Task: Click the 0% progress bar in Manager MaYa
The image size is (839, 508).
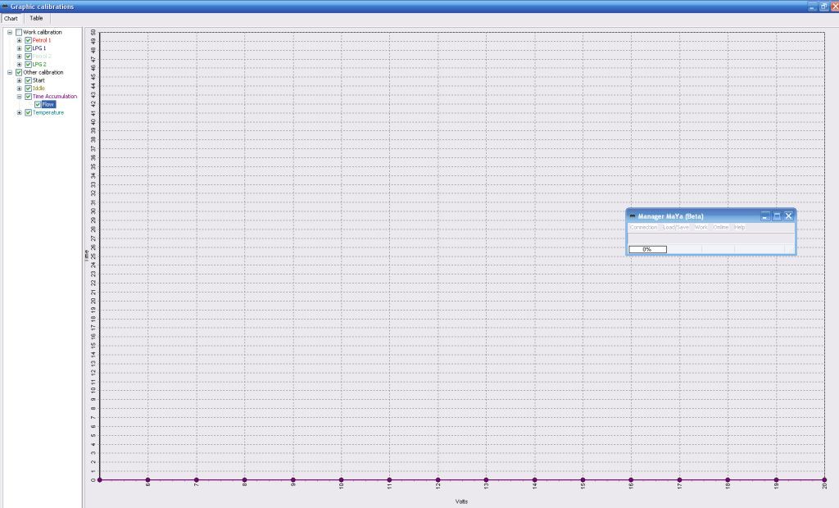Action: click(x=647, y=249)
